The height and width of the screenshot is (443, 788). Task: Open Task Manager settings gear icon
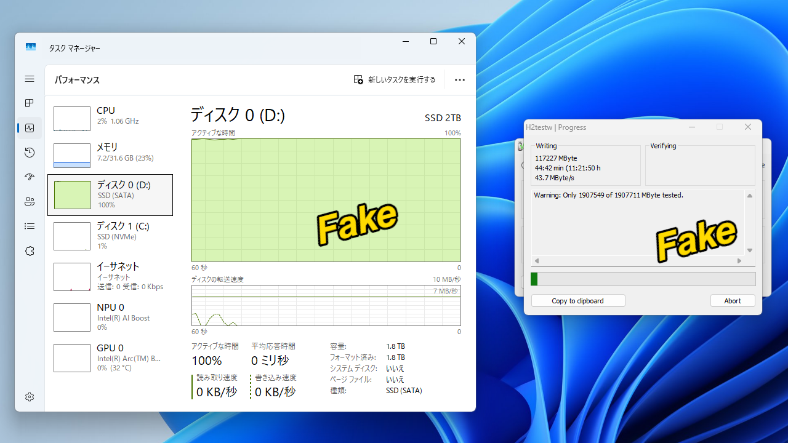pos(30,397)
